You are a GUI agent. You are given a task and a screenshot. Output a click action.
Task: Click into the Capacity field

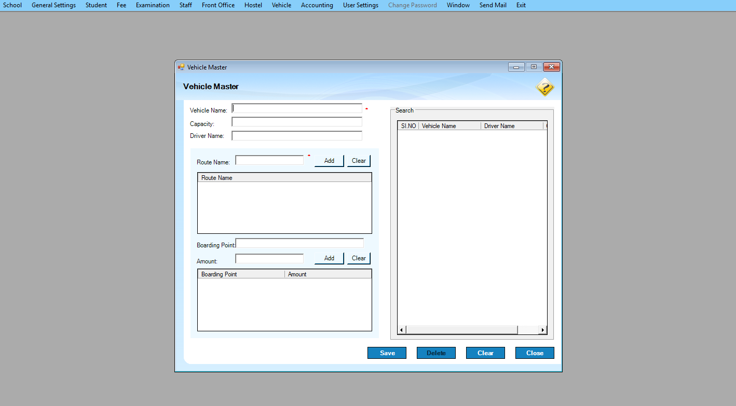297,122
